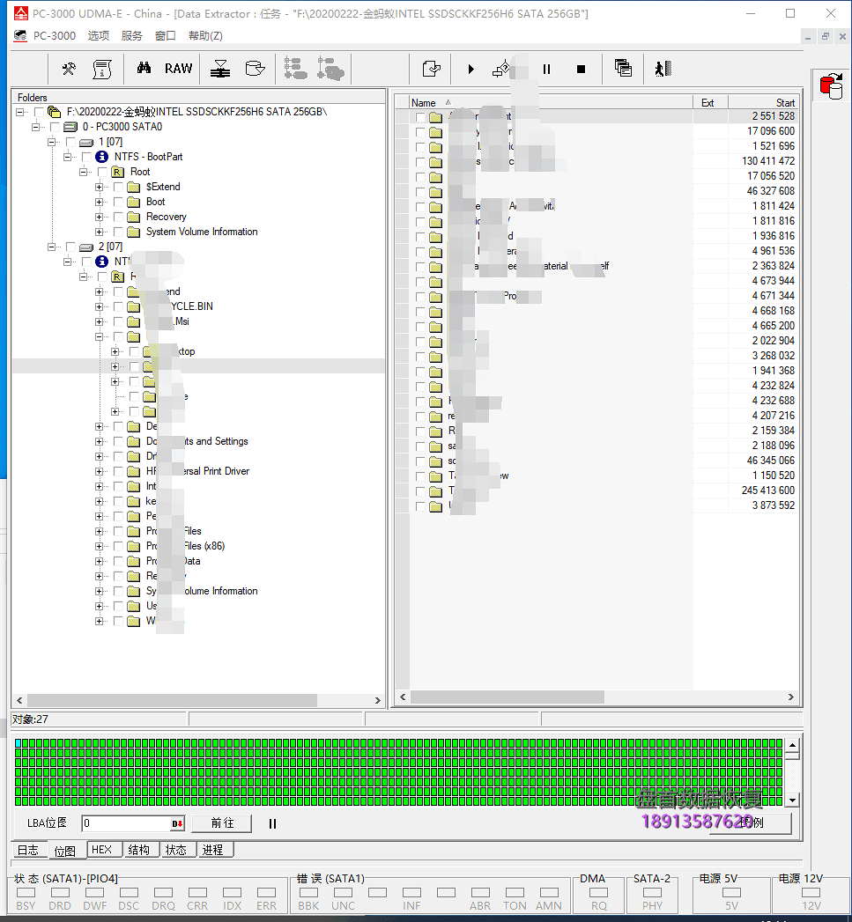
Task: Click the cascading windows icon
Action: (x=623, y=68)
